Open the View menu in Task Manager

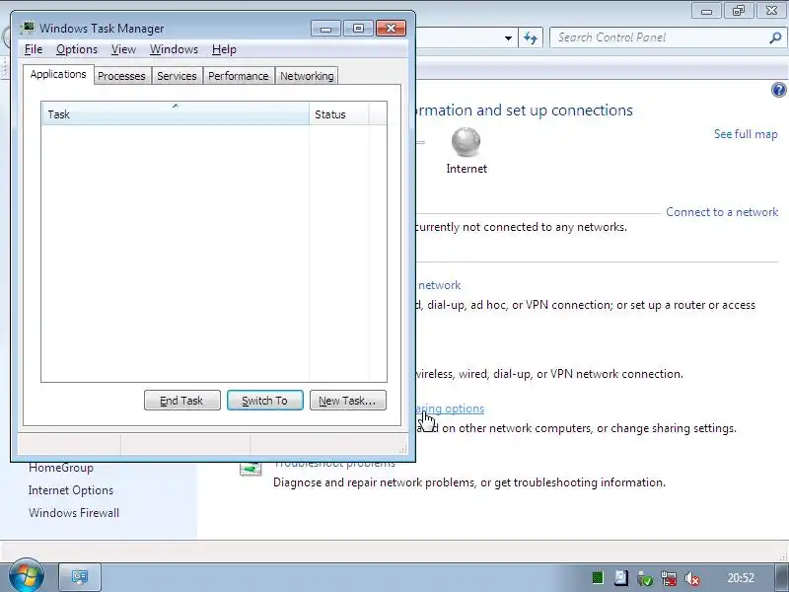pos(123,49)
